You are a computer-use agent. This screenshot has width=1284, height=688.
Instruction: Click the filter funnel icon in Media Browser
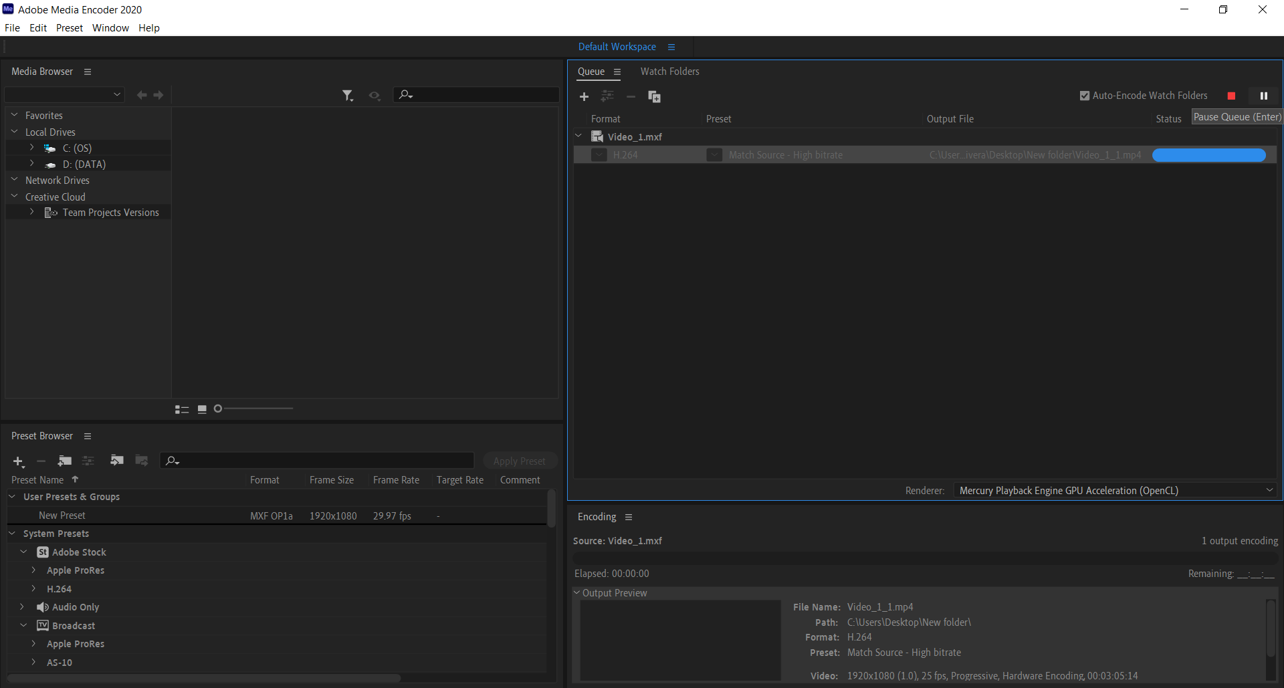pyautogui.click(x=347, y=96)
